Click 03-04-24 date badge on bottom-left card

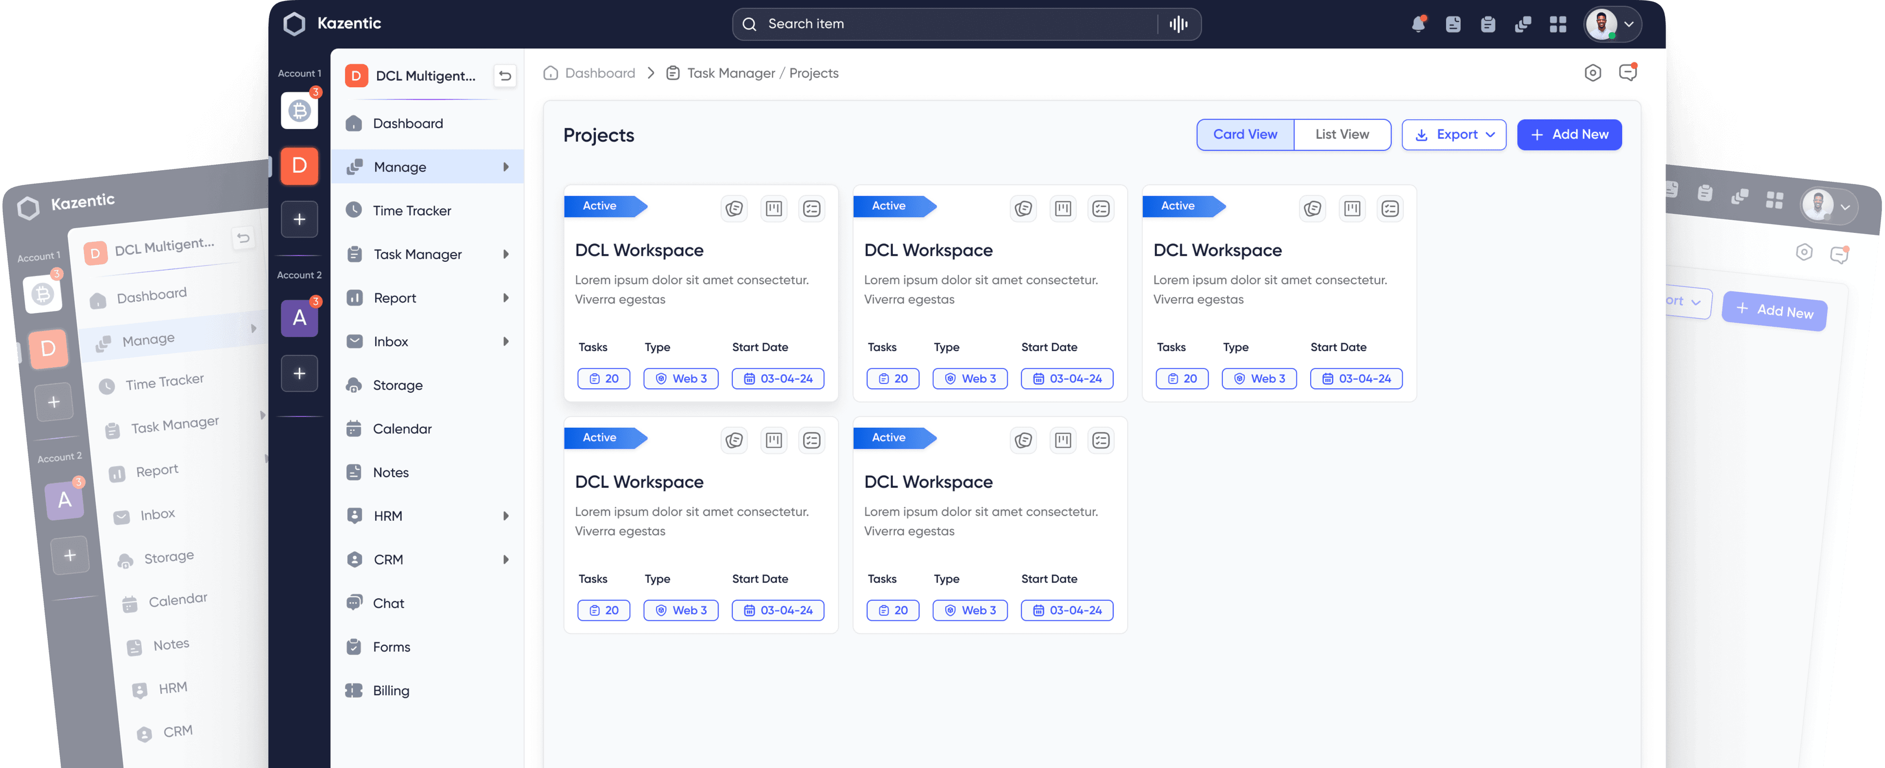[x=778, y=610]
